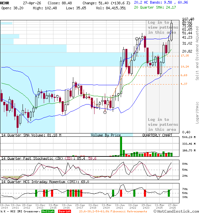Screen dimensions: 199x213
Task: Click the tallest green volume bar
Action: [x=121, y=146]
